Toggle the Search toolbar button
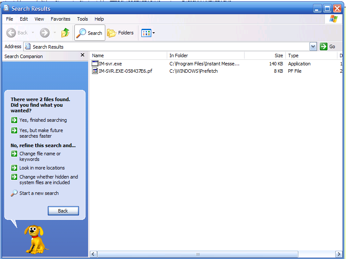 pos(90,33)
